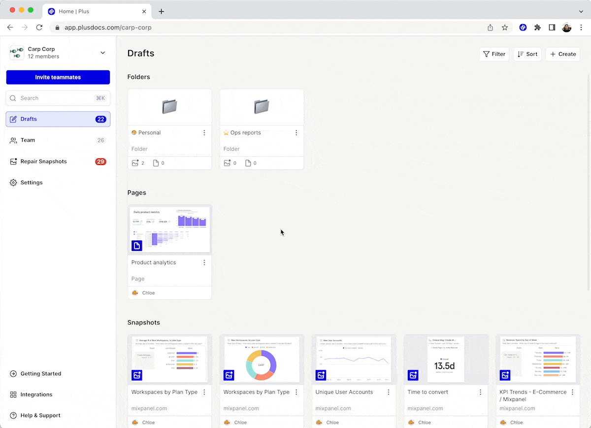
Task: Click snapshot count icon on Personal folder
Action: (135, 163)
